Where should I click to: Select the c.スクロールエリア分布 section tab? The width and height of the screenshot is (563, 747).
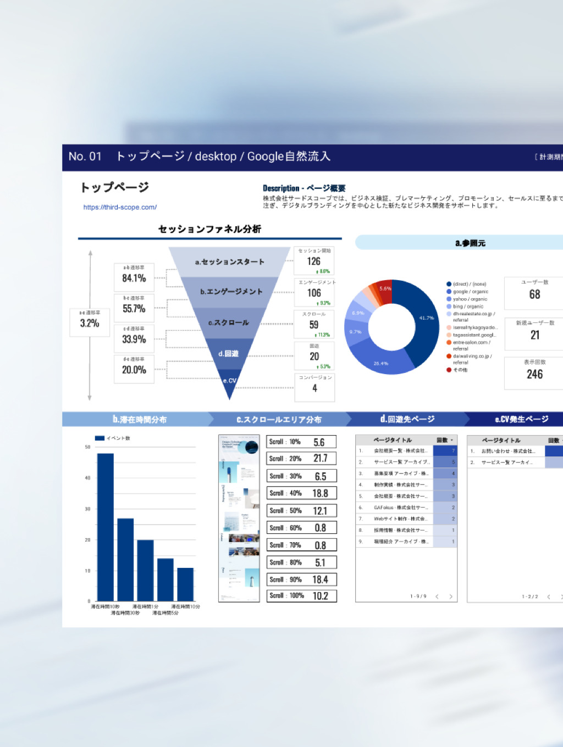[x=279, y=419]
